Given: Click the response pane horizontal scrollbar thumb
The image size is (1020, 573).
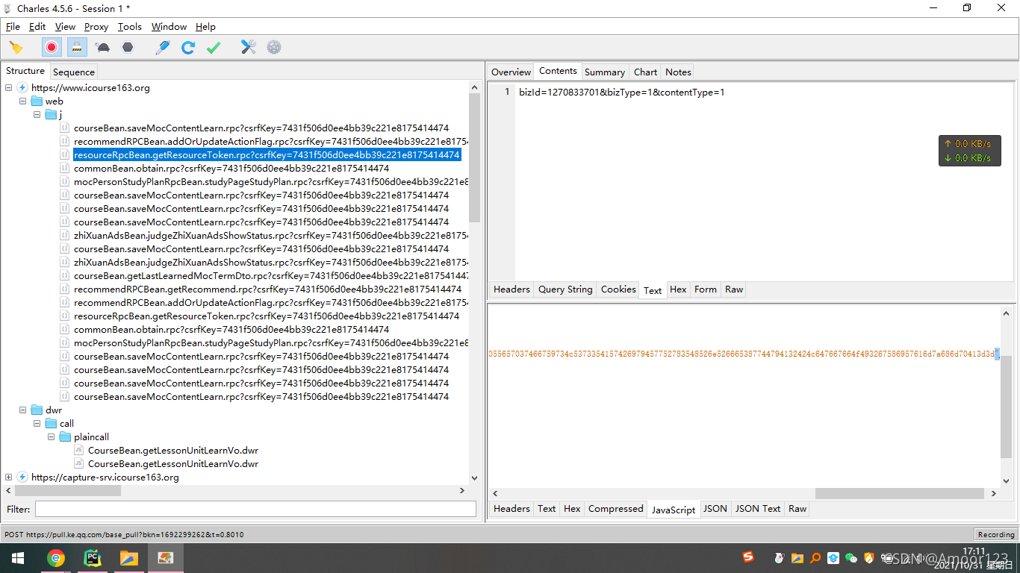Looking at the screenshot, I should click(900, 494).
